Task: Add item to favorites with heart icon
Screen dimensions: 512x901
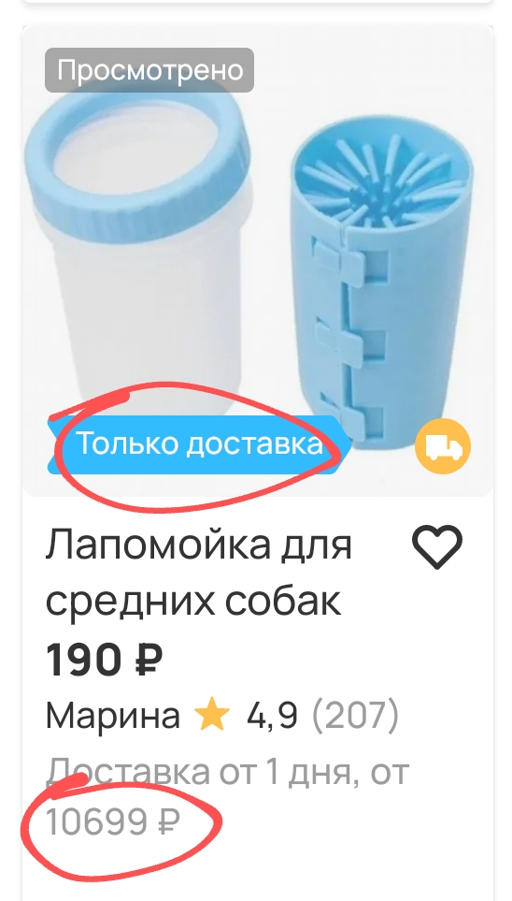Action: point(437,547)
